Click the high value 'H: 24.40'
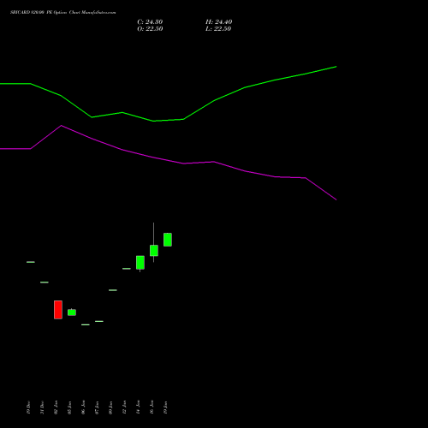428x428 pixels. coord(219,22)
